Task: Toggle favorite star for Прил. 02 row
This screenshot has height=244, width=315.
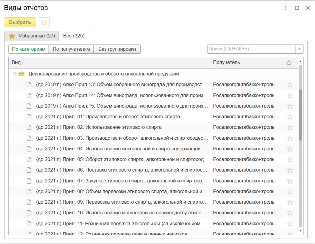Action: pos(290,128)
